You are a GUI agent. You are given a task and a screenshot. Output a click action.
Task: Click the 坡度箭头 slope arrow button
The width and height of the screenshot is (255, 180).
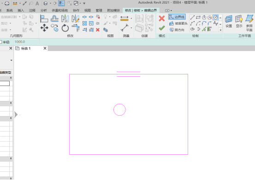178,24
